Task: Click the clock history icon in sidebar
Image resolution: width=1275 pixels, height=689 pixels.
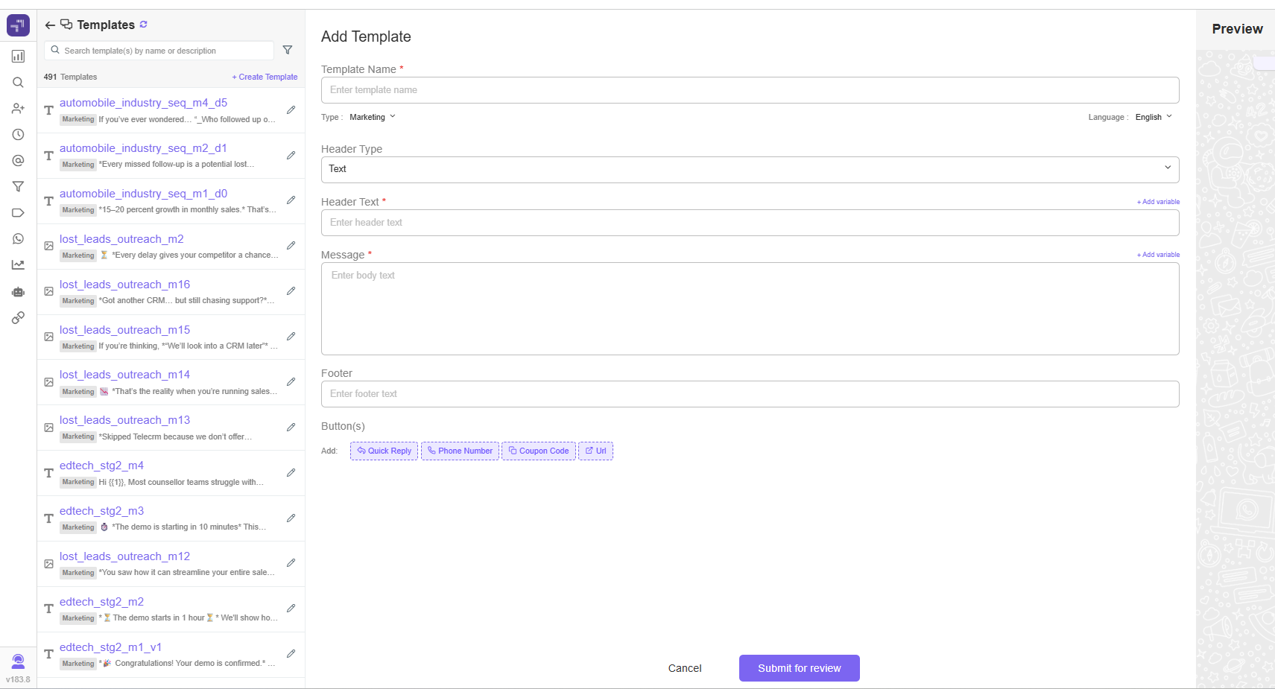Action: click(x=18, y=135)
